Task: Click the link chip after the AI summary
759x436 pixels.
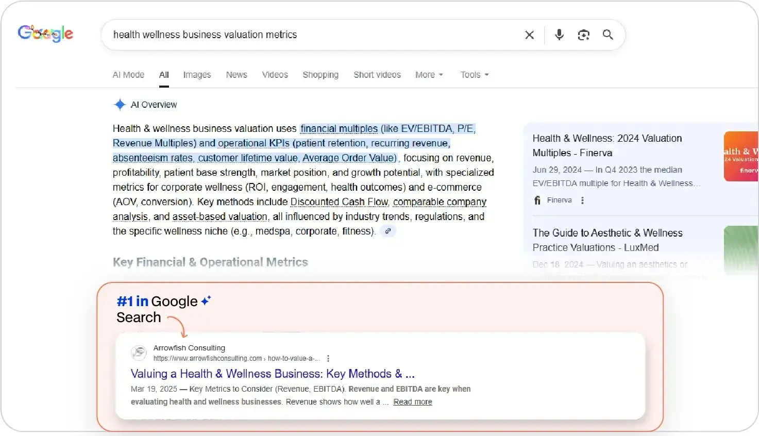Action: pos(387,231)
